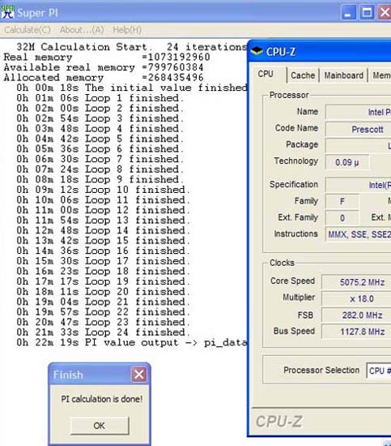Click the 'Loop 12 finished' line
The image size is (391, 446).
pos(104,210)
